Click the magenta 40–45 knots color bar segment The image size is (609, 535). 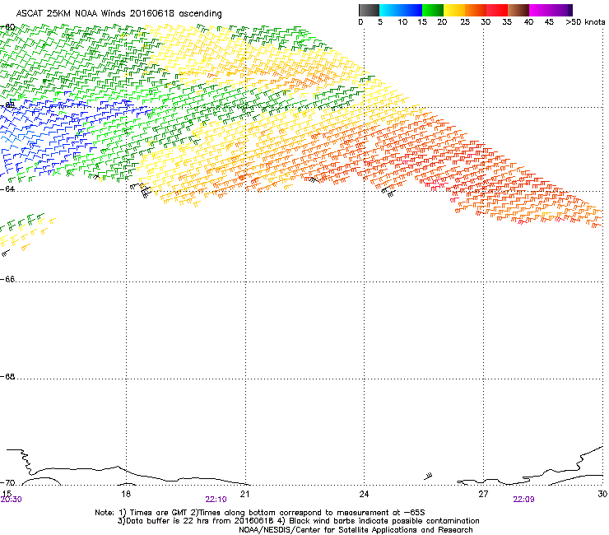tap(540, 10)
